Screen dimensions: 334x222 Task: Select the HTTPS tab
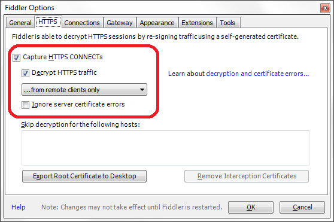point(48,22)
